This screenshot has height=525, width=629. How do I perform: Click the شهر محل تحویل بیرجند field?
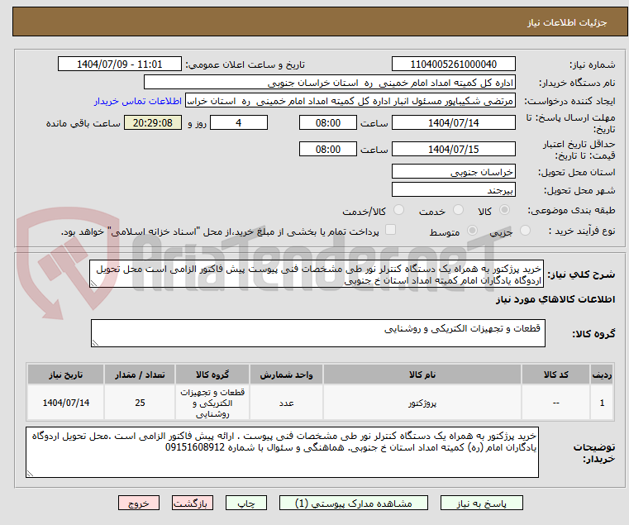(x=453, y=190)
